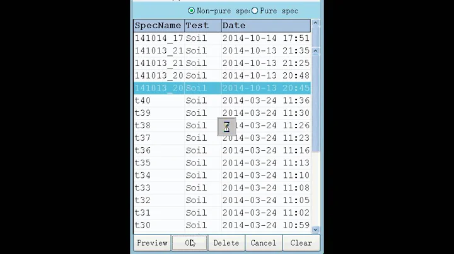Screen dimensions: 454x254
Task: Sort by the SpecName column header
Action: (x=159, y=25)
